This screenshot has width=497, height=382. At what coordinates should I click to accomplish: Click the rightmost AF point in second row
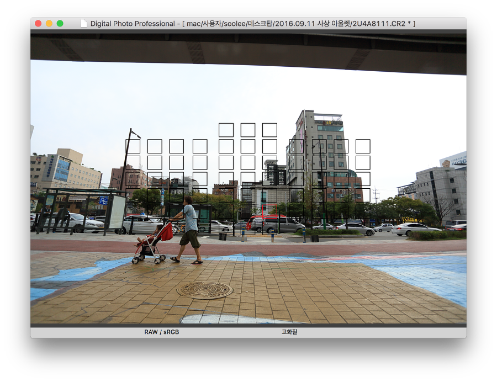[363, 146]
